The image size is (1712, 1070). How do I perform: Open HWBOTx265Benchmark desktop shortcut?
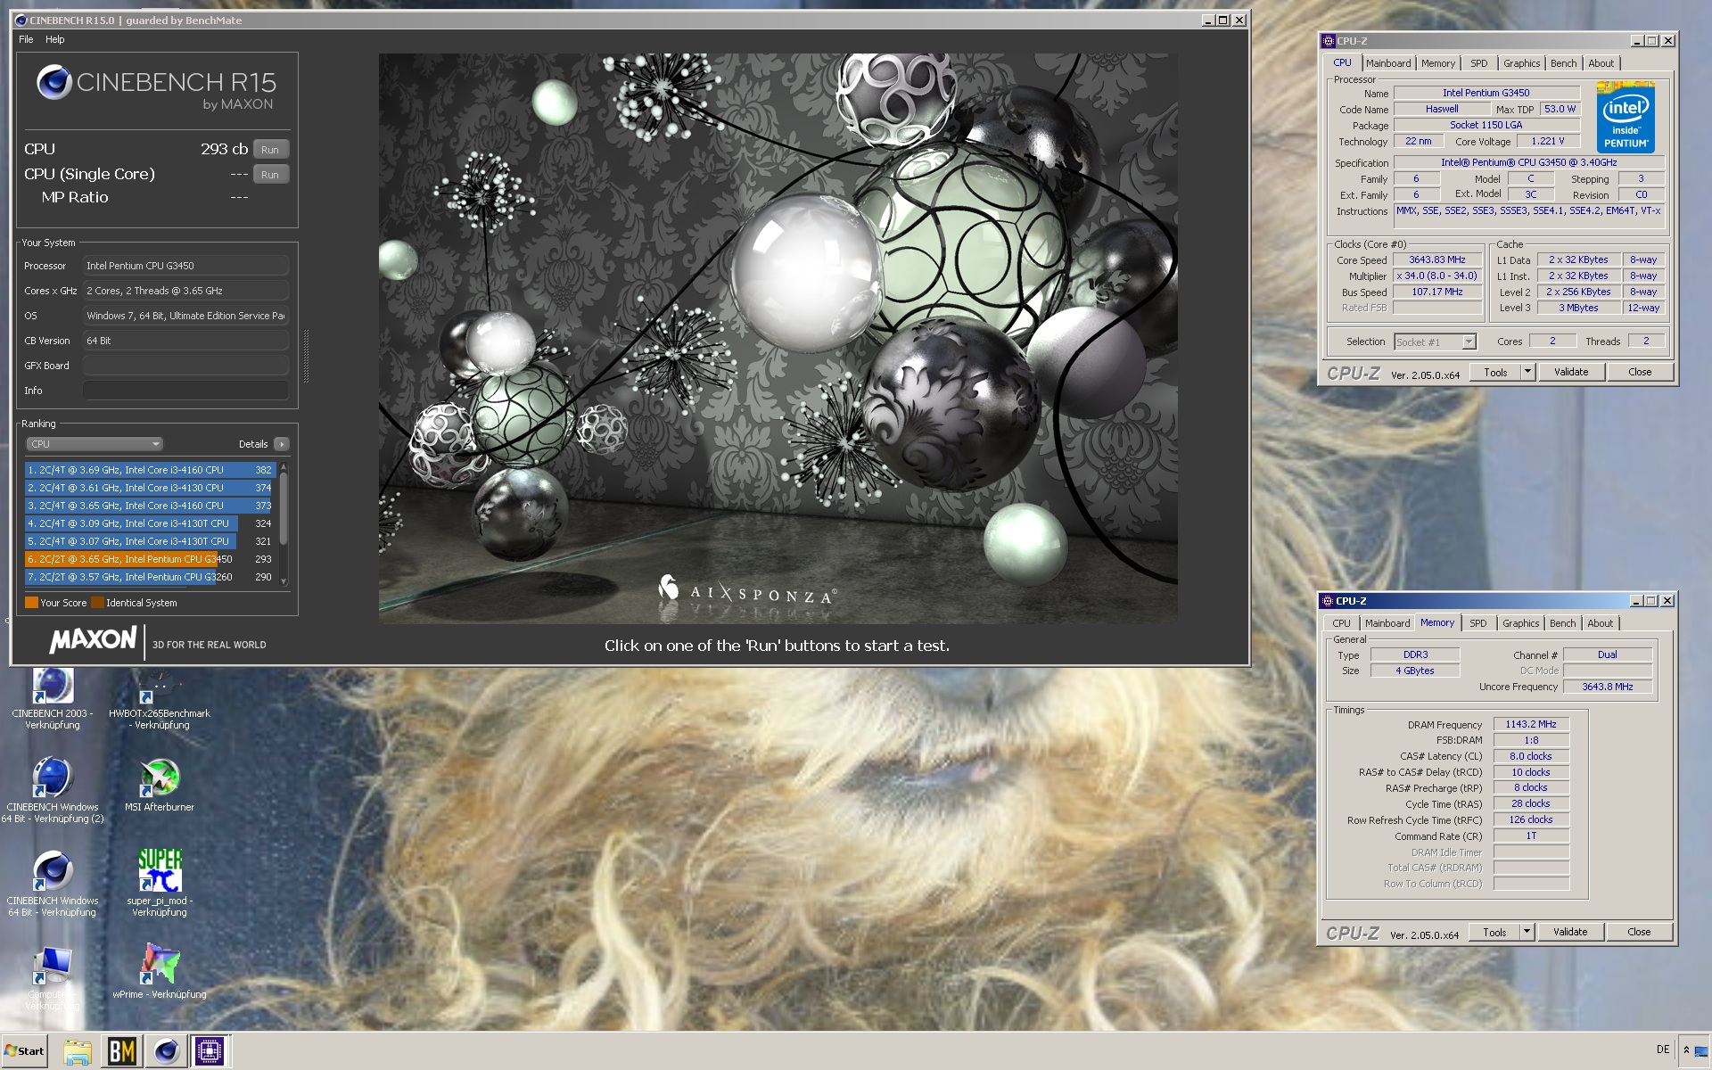click(x=160, y=698)
